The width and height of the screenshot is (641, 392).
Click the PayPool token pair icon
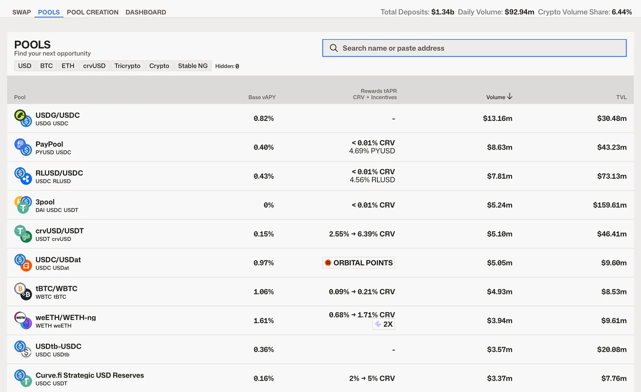coord(23,147)
